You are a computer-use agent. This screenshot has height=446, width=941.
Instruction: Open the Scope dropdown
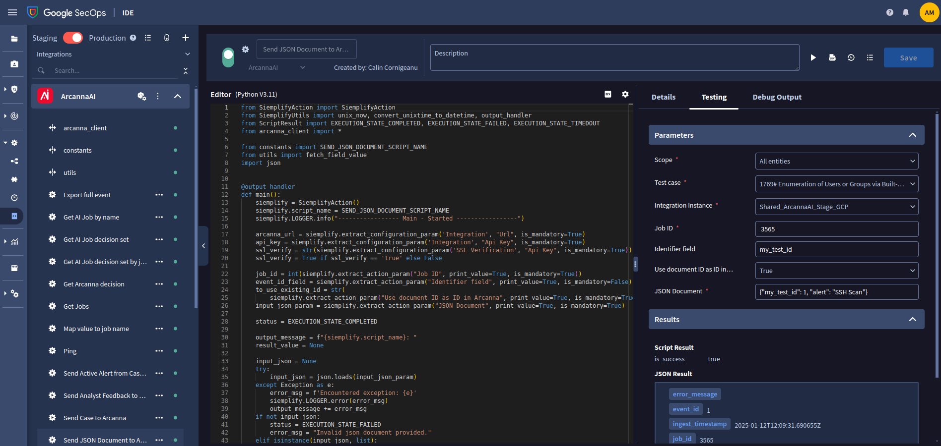click(x=837, y=161)
